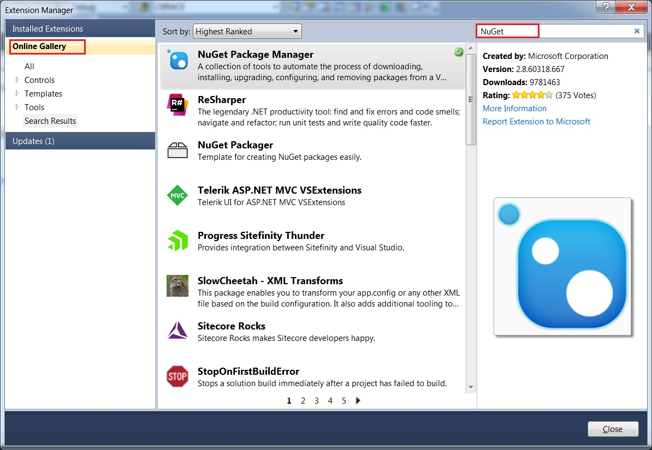This screenshot has height=450, width=652.
Task: Select Progress Sitefinity Thunder title
Action: tap(260, 236)
